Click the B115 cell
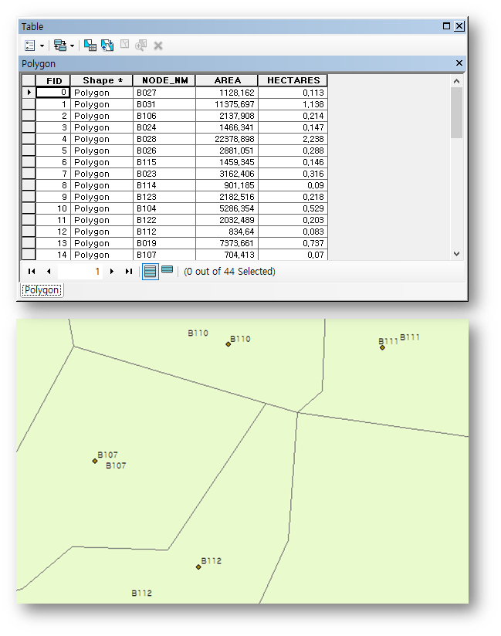 tap(164, 162)
